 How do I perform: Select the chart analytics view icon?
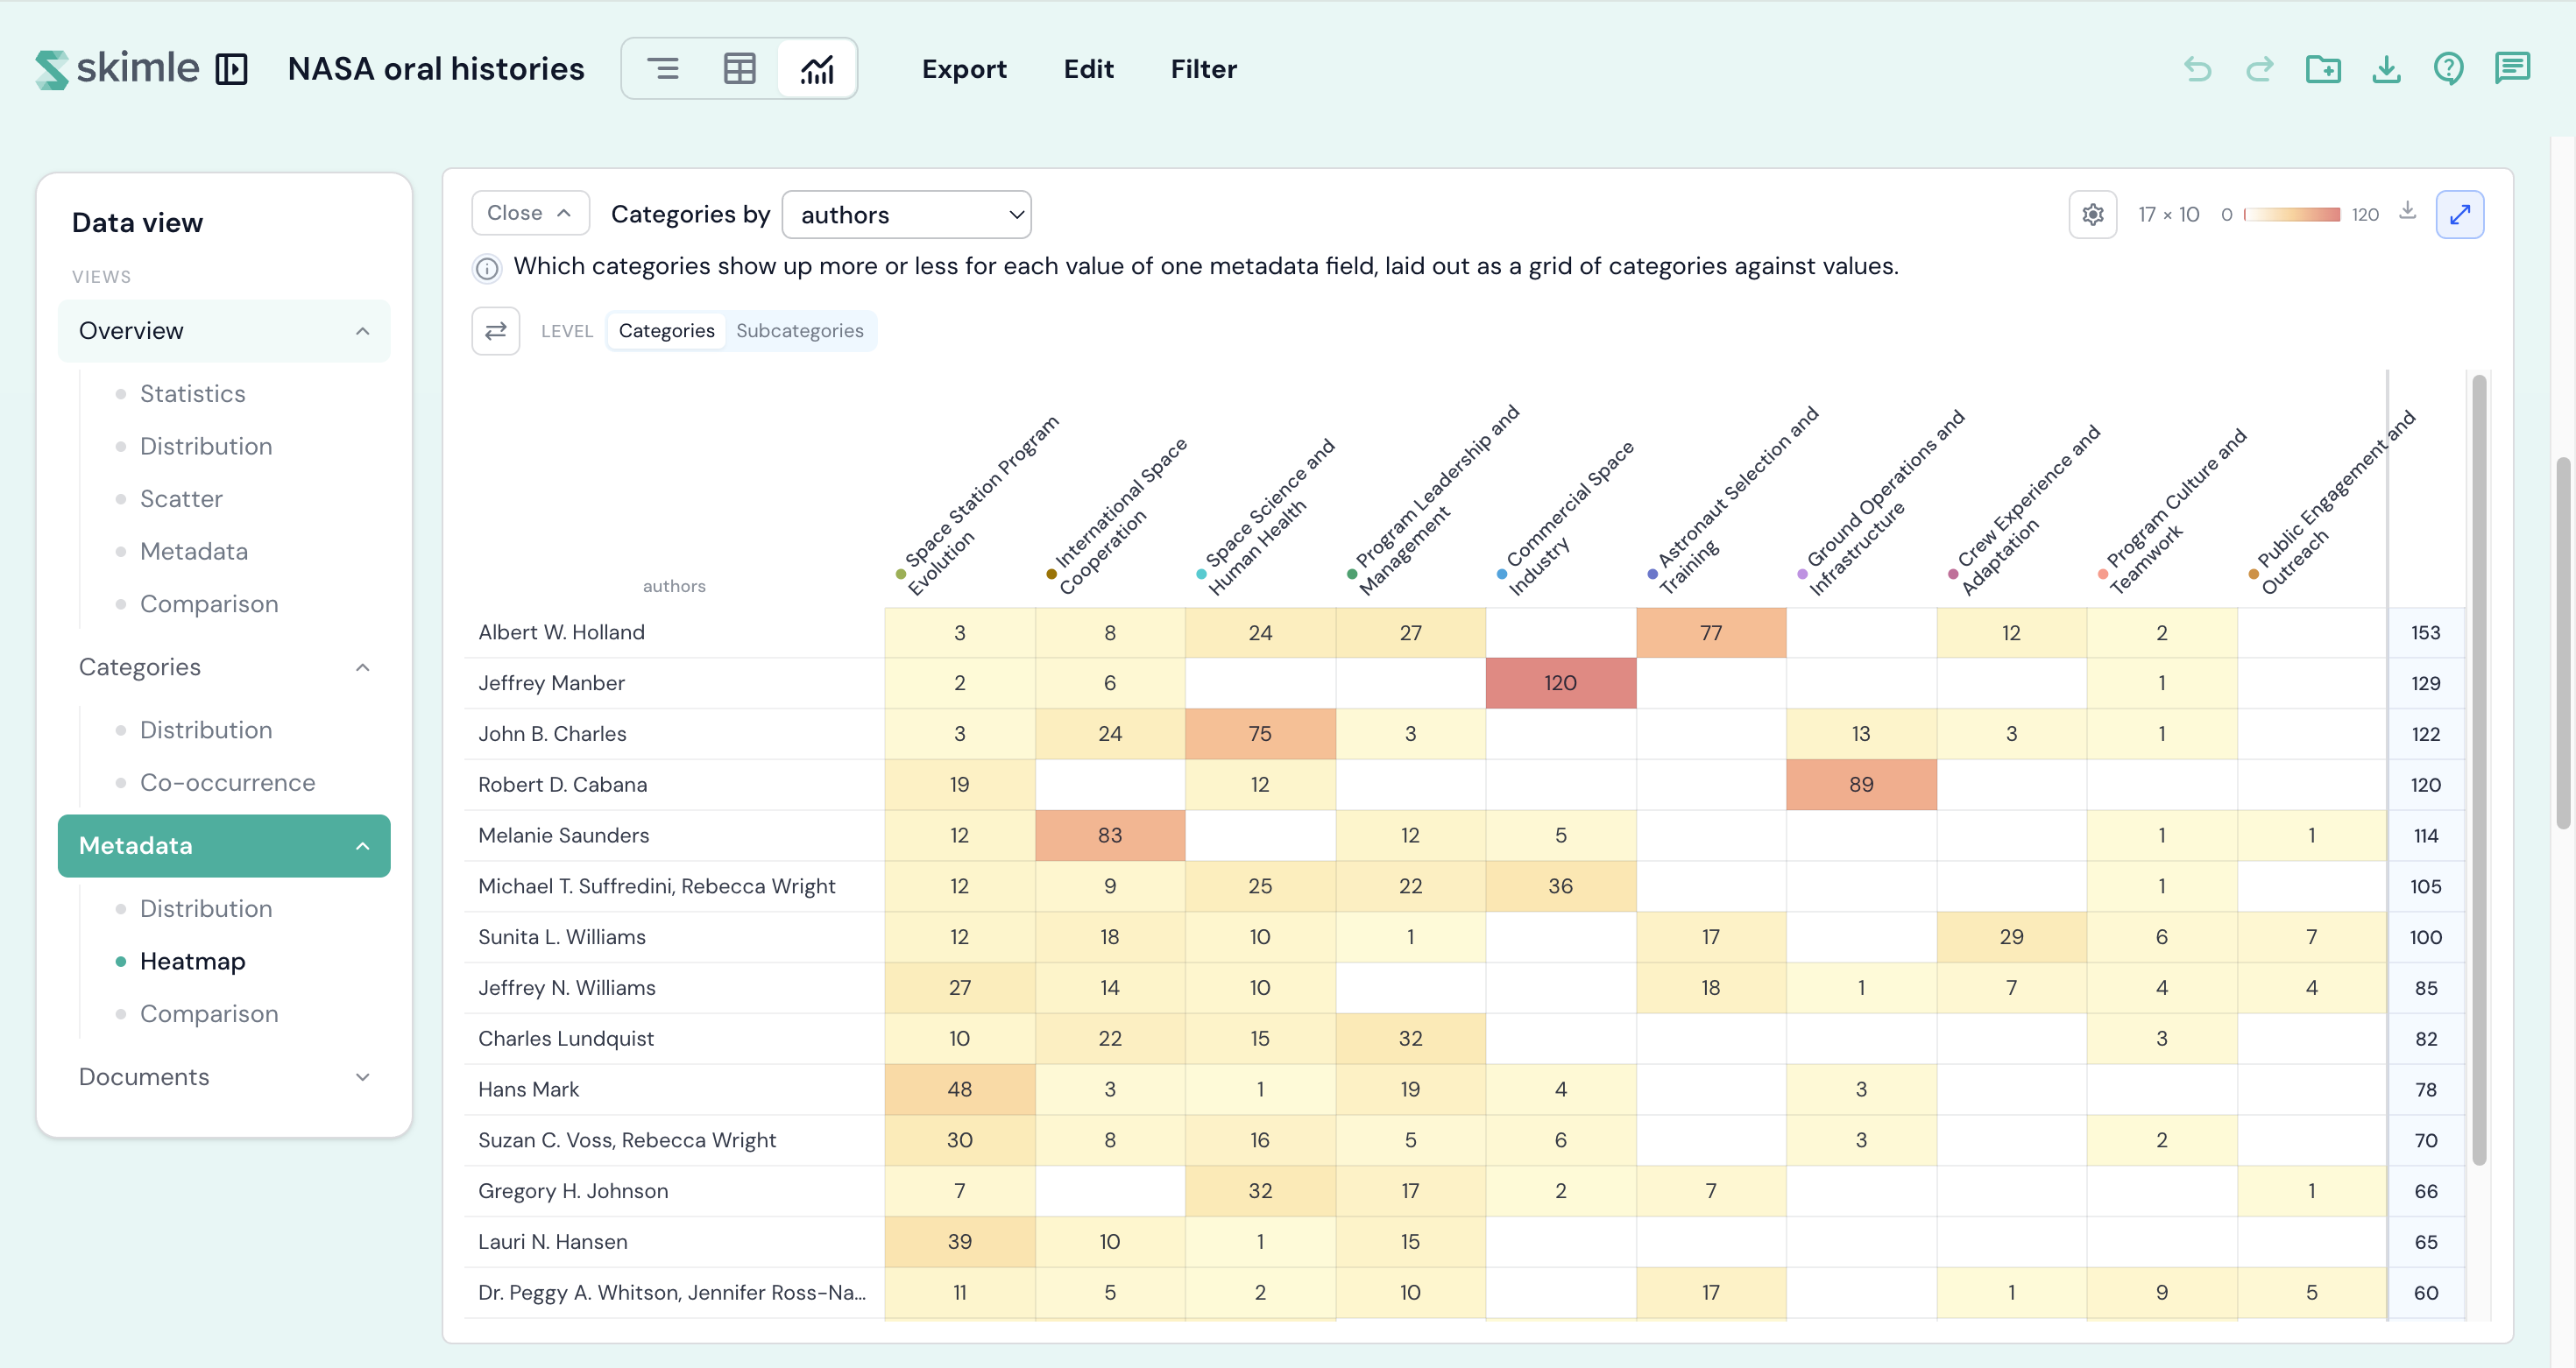pyautogui.click(x=817, y=69)
